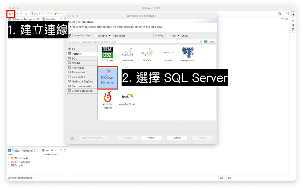Click the 'en' locale in status bar
303x189 pixels.
click(229, 178)
